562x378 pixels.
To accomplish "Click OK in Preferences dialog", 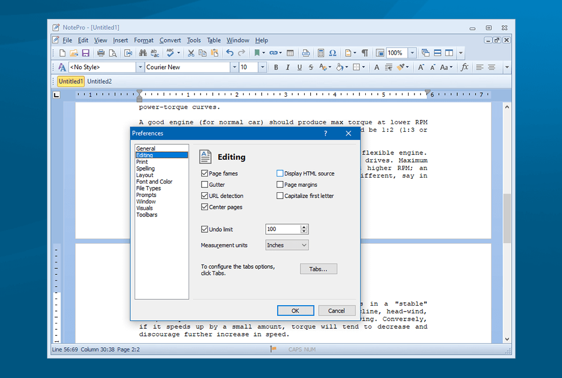I will point(296,310).
